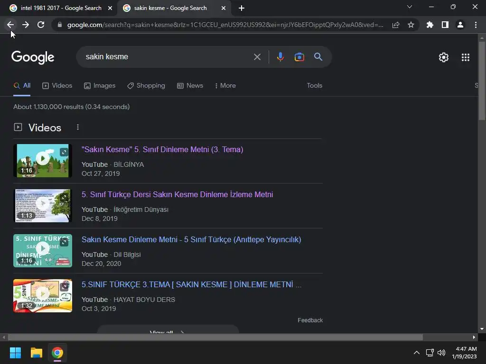Start voice search with the microphone
486x364 pixels.
click(x=280, y=57)
